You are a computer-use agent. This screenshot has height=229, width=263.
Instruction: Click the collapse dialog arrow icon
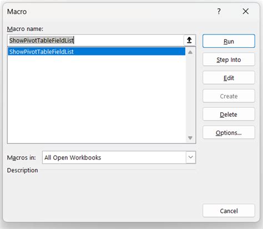(189, 40)
